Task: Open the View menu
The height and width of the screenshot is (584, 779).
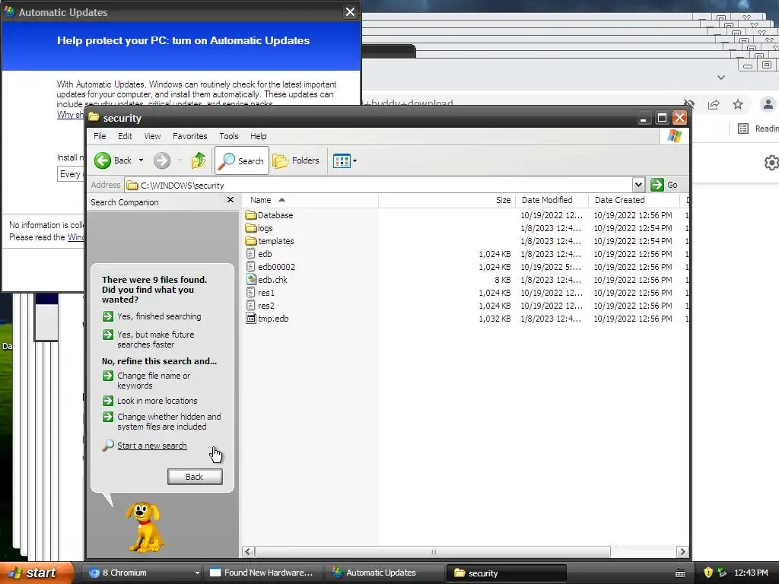Action: tap(152, 136)
